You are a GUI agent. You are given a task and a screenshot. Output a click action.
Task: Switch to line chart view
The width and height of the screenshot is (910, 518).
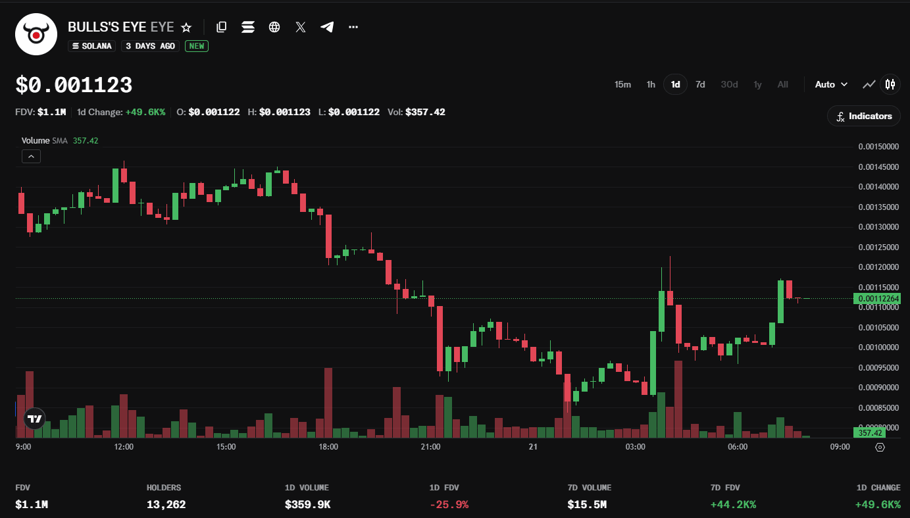(869, 84)
